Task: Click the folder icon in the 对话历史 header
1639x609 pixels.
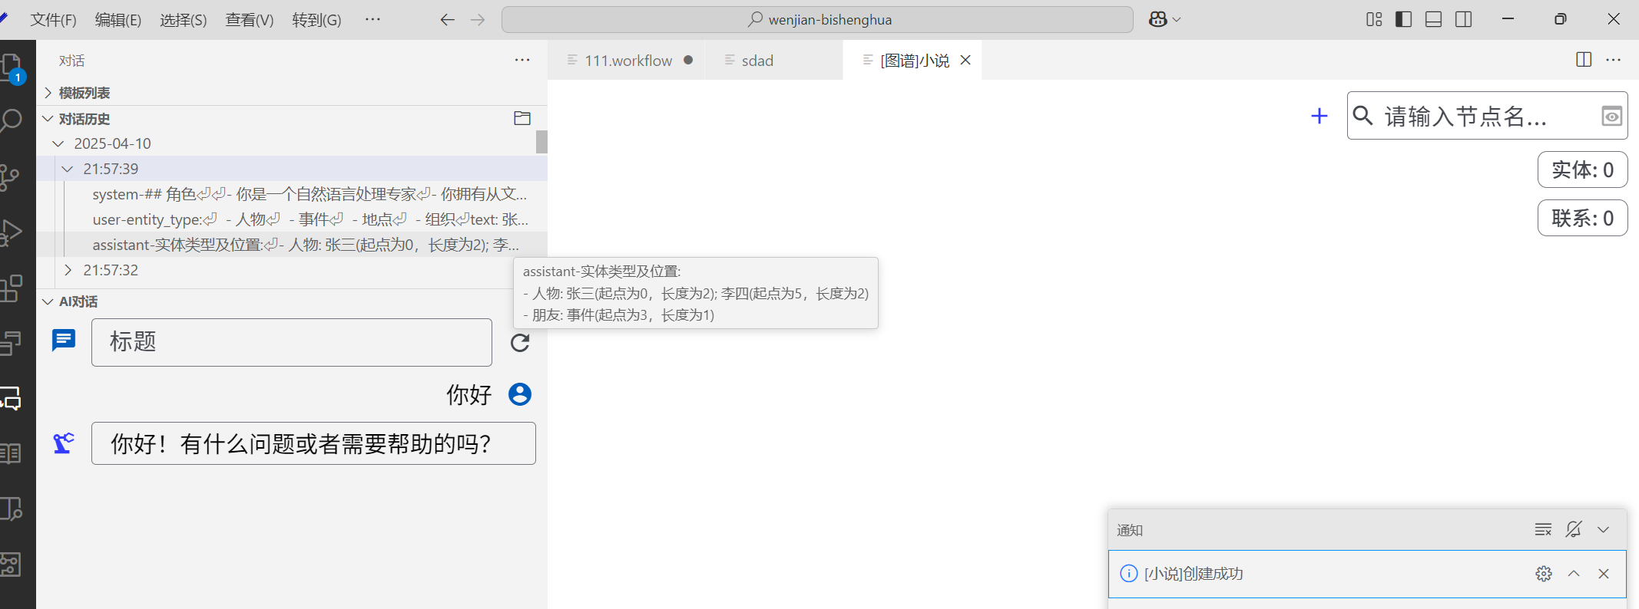Action: (x=522, y=118)
